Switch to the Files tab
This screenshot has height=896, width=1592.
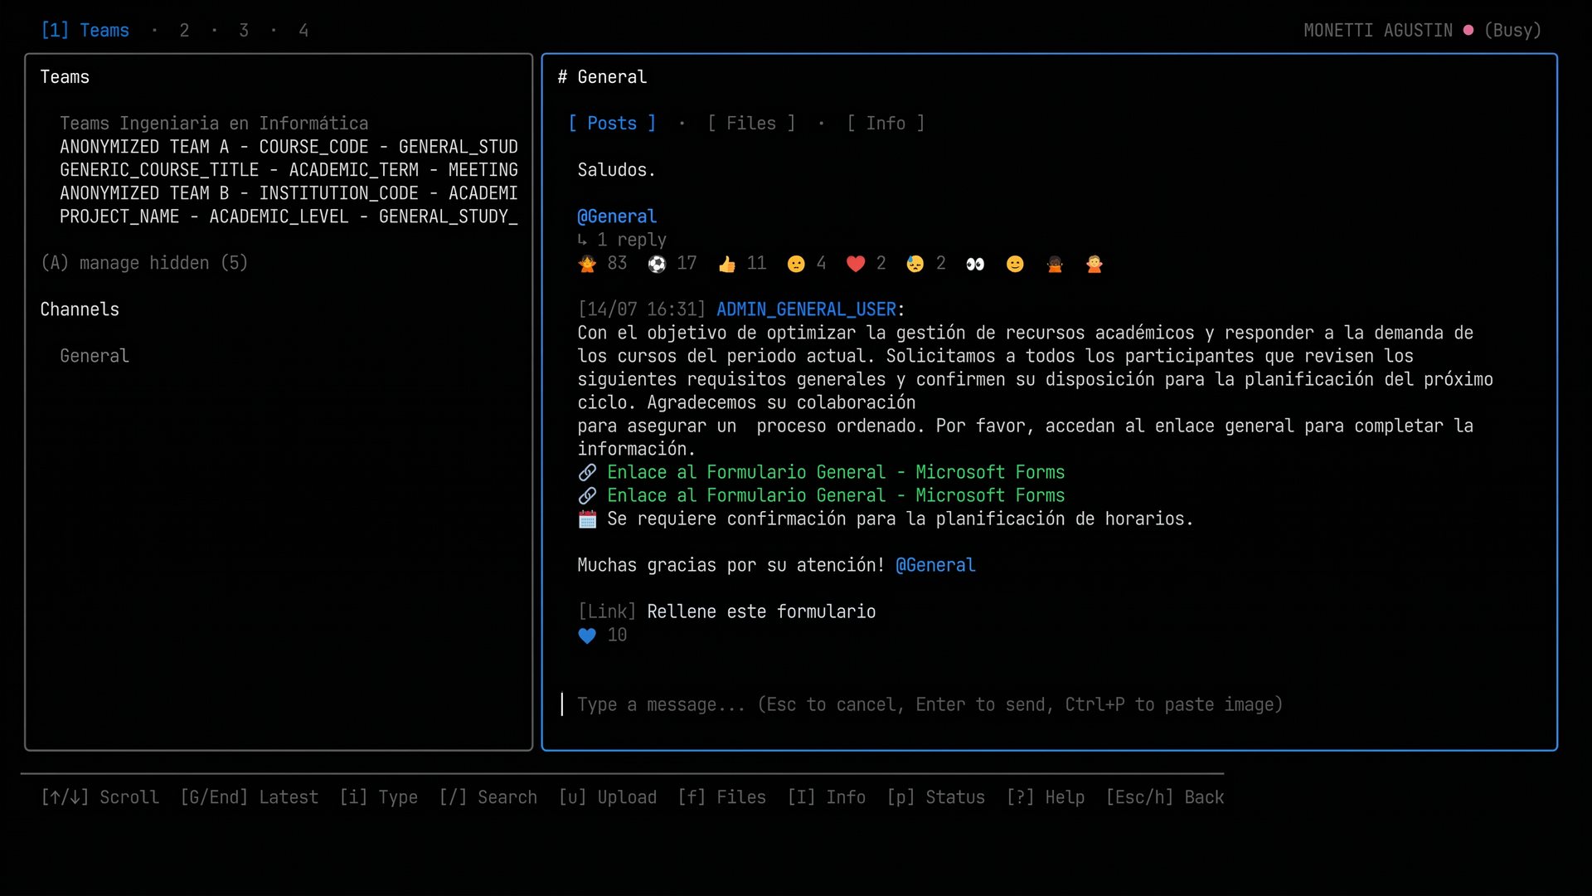point(751,124)
